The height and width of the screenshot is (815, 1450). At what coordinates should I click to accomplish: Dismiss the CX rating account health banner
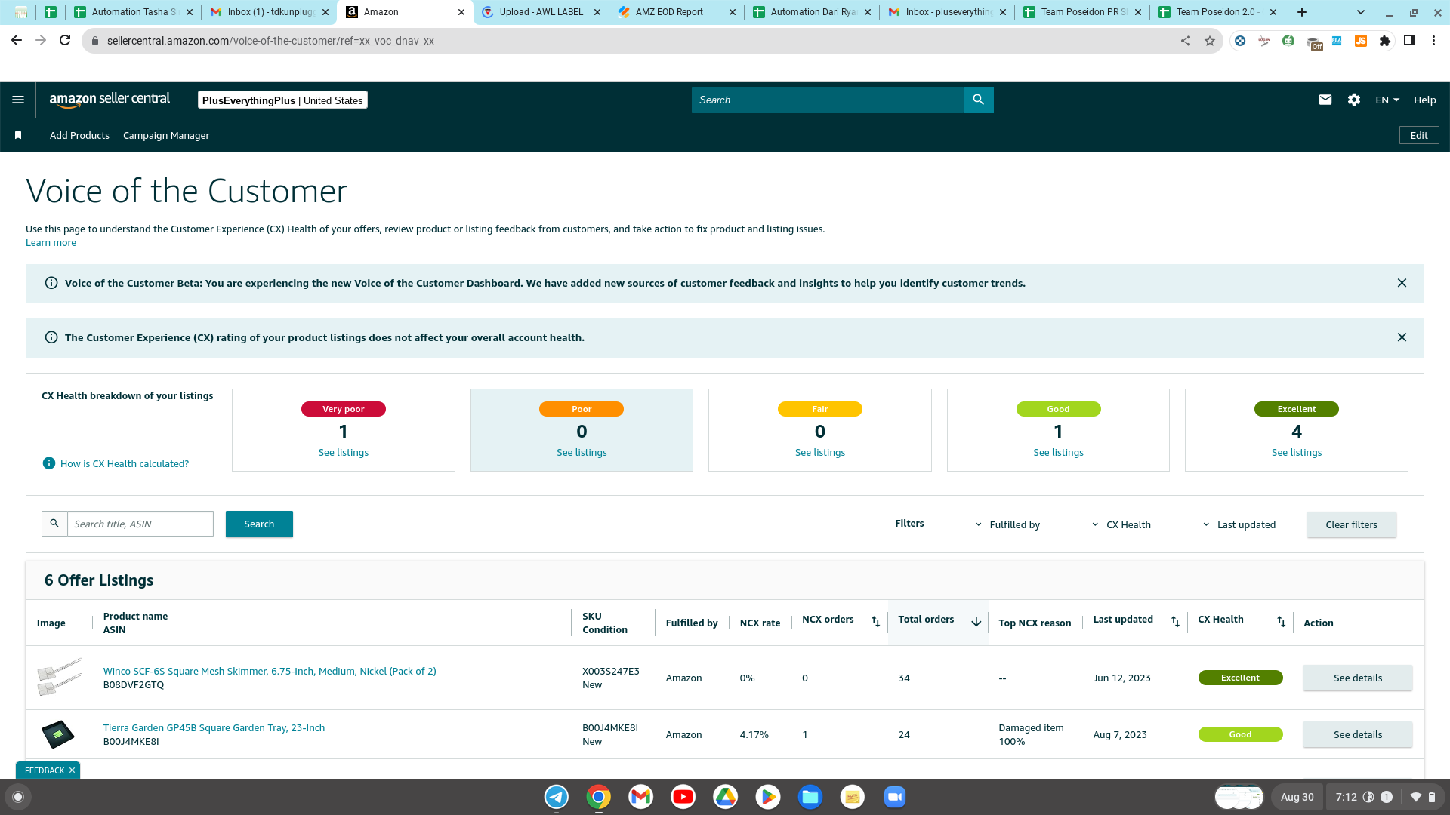tap(1402, 337)
